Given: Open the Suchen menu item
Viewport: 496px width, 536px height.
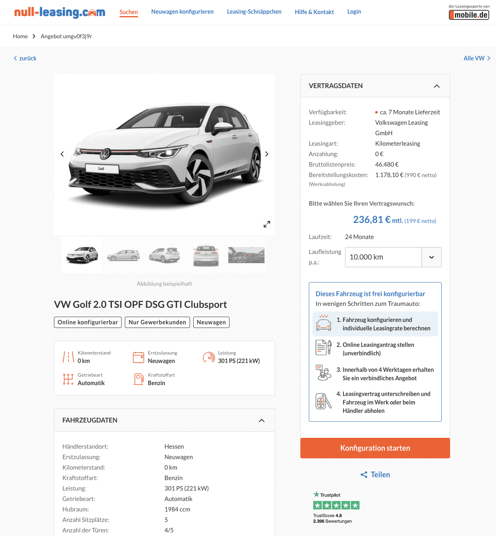Looking at the screenshot, I should (129, 12).
